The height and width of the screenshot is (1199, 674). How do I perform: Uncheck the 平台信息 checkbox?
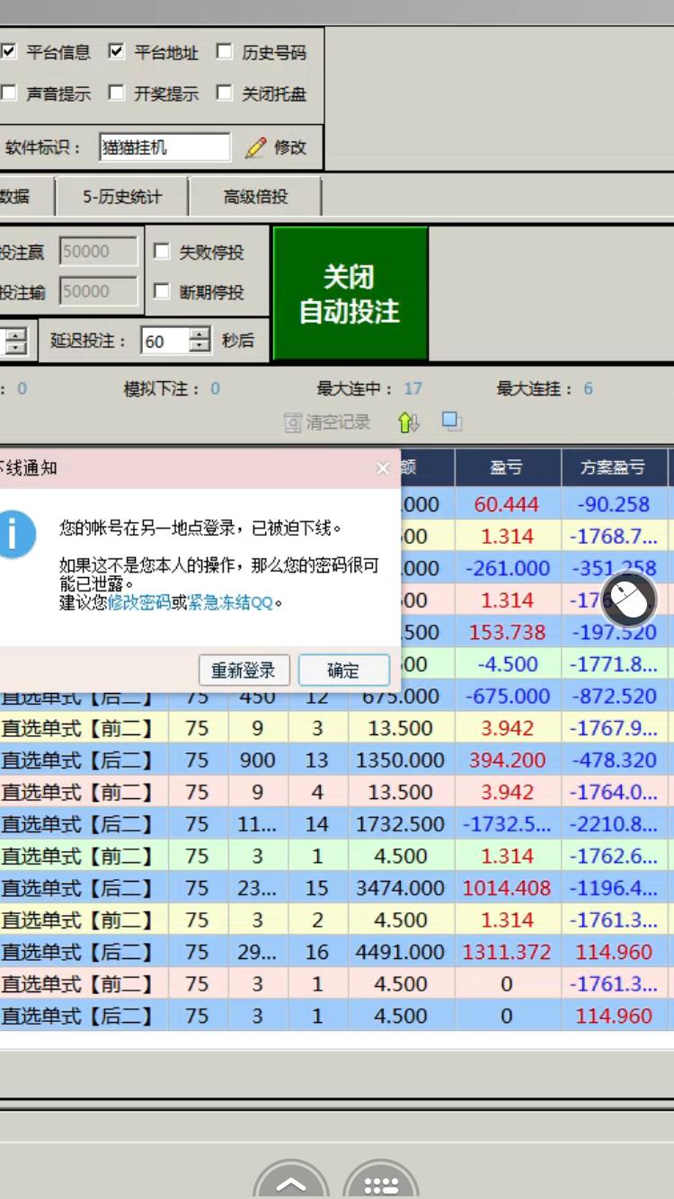coord(9,52)
